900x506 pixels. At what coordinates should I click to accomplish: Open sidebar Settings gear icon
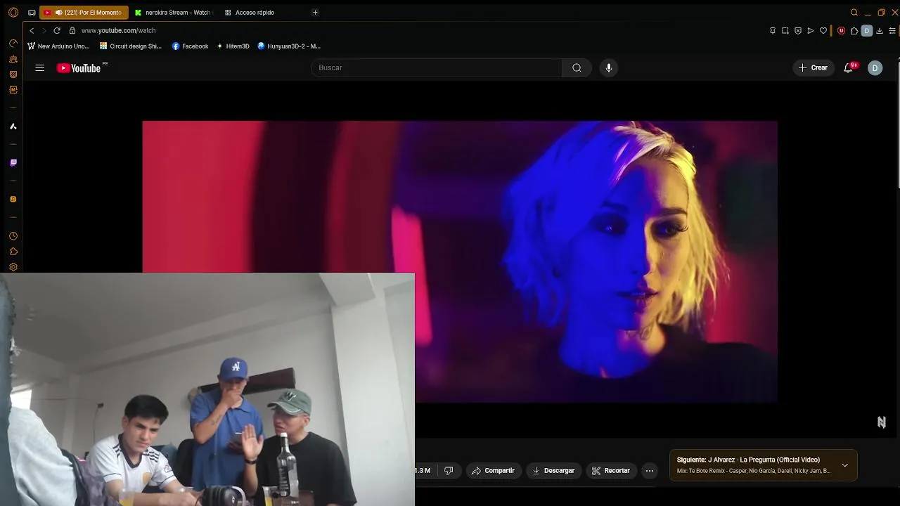pos(13,267)
